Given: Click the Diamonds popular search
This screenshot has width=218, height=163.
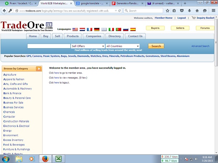Looking at the screenshot, I should point(83,56).
